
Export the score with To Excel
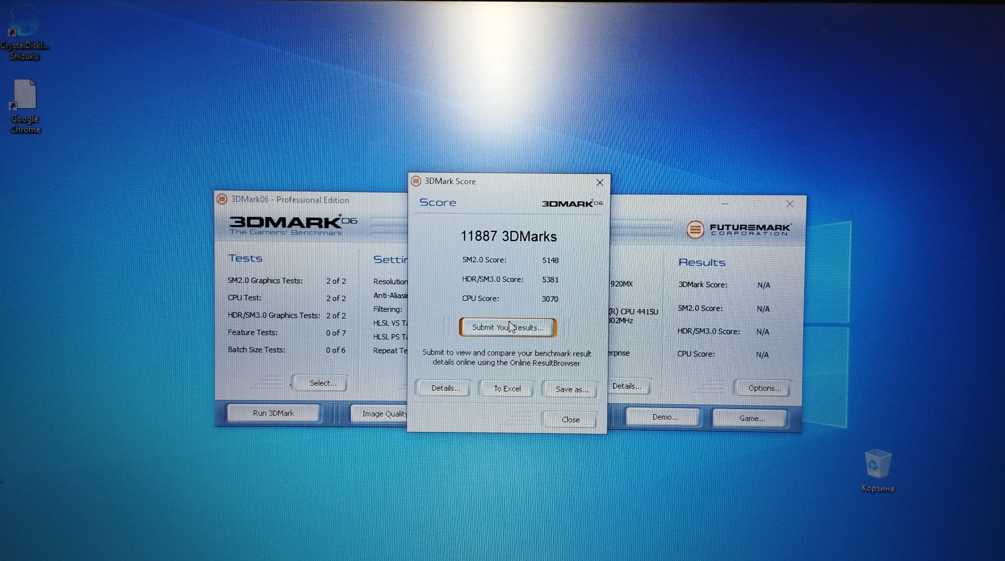[x=507, y=389]
